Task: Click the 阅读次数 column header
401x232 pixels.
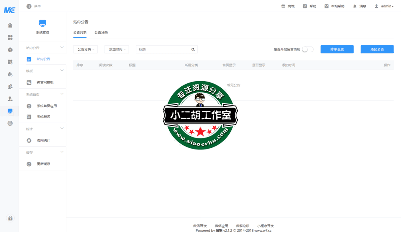Action: [106, 65]
